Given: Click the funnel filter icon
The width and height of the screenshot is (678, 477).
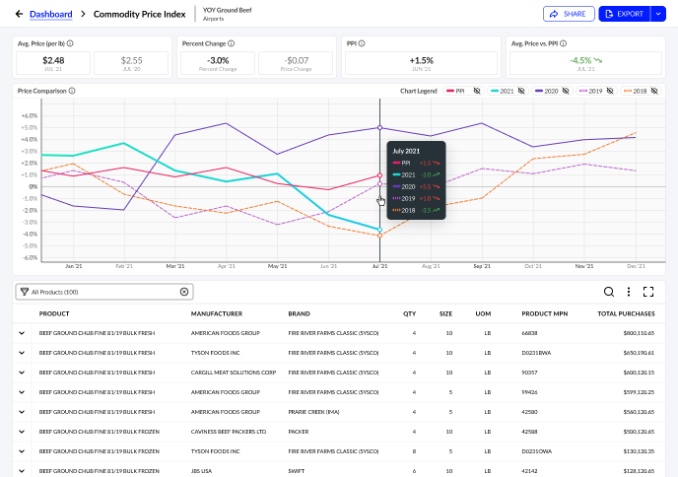Looking at the screenshot, I should tap(25, 292).
